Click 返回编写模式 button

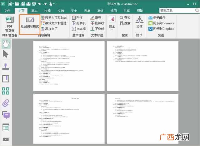(30, 24)
